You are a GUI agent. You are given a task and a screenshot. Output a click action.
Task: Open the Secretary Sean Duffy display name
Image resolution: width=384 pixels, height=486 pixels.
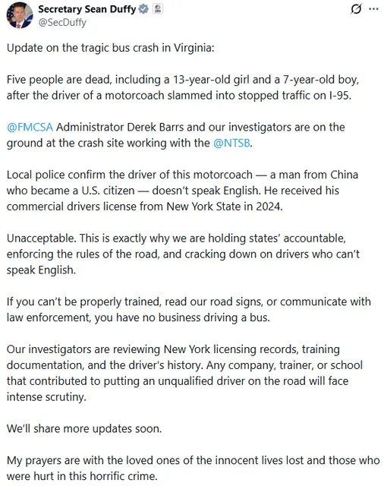click(87, 9)
